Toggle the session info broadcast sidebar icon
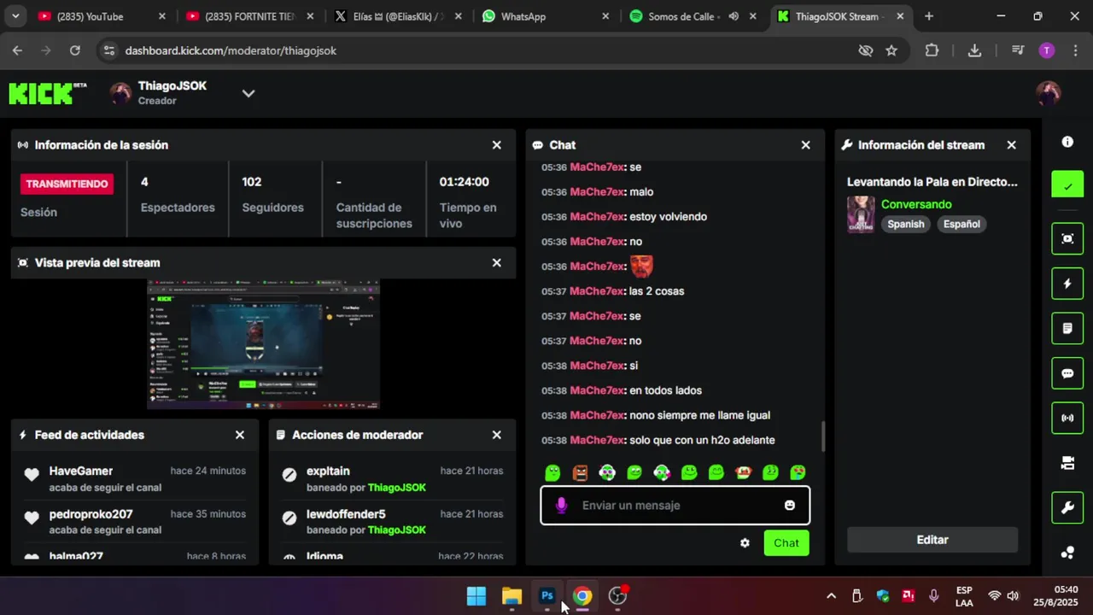The height and width of the screenshot is (615, 1093). (1067, 418)
